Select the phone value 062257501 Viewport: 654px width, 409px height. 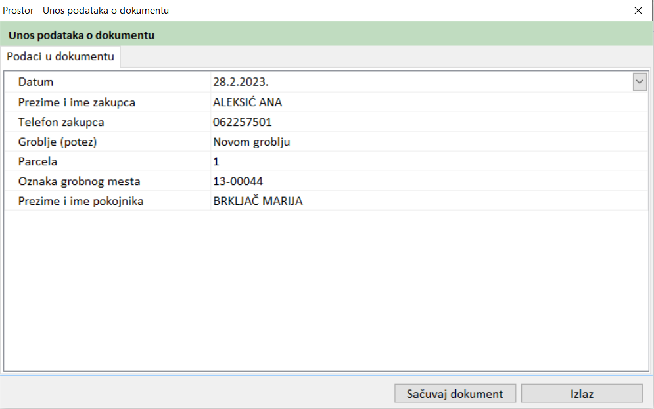pos(243,122)
